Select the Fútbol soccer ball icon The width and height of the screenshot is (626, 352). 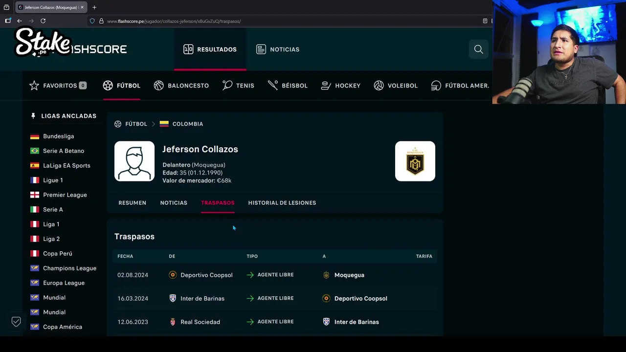click(108, 86)
